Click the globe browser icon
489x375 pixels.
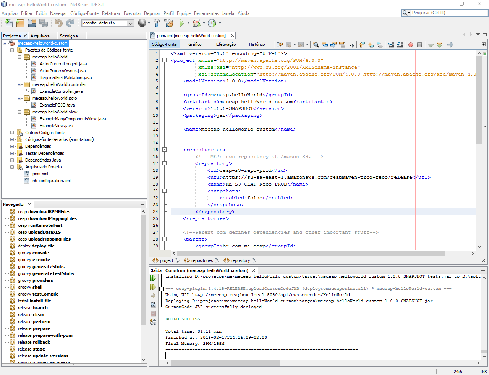coord(142,23)
